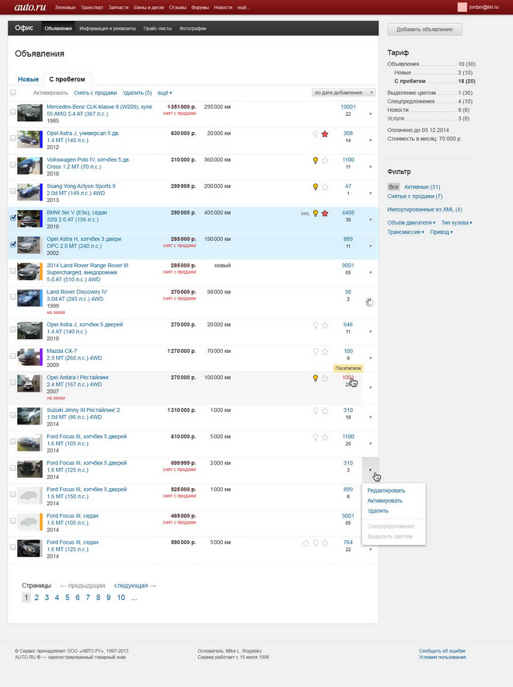Check the Mercedes-Benz CLK-klasse listing checkbox
This screenshot has width=513, height=687.
(x=13, y=112)
